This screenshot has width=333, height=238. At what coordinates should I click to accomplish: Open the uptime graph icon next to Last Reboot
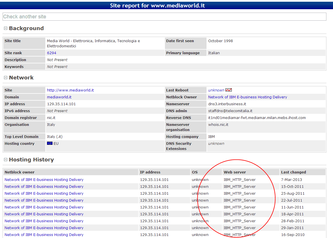[x=229, y=90]
